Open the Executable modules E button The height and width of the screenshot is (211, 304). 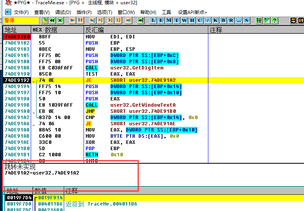coord(161,20)
